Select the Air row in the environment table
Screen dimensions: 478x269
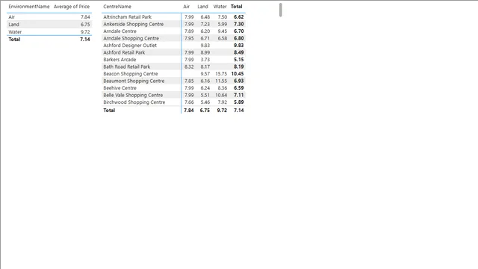(x=49, y=17)
